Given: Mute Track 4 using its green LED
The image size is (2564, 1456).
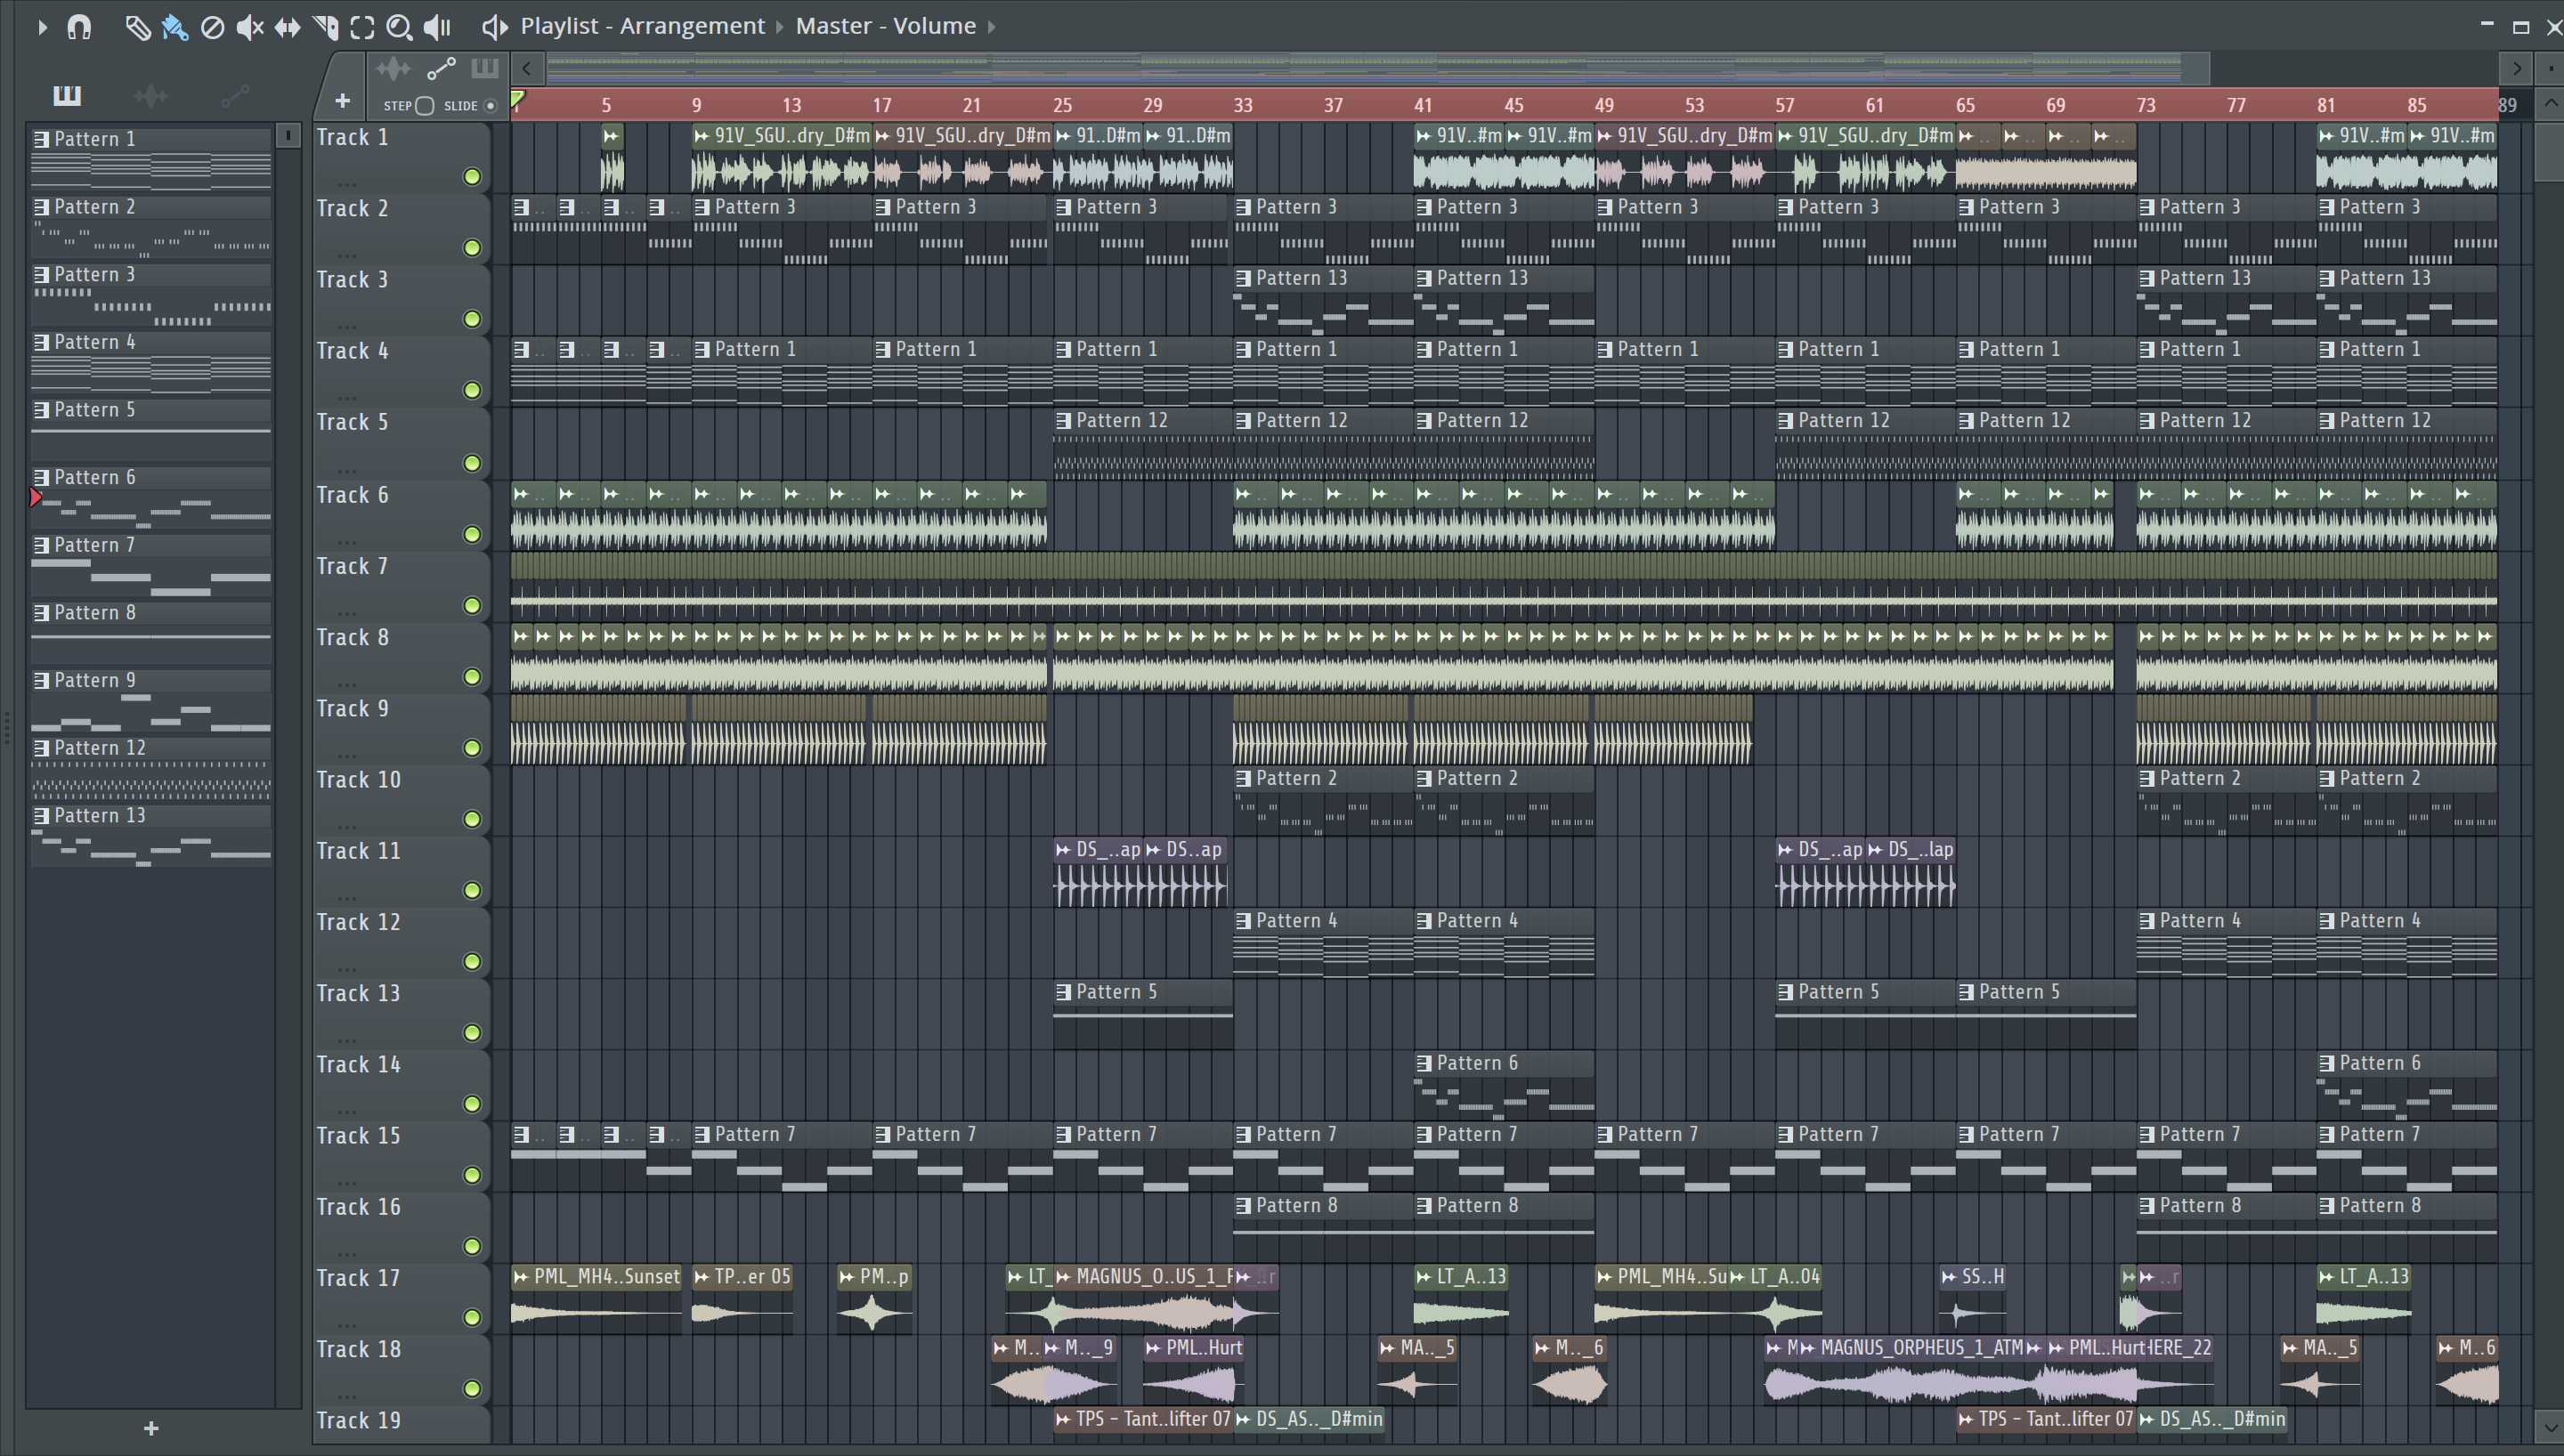Looking at the screenshot, I should pos(472,390).
